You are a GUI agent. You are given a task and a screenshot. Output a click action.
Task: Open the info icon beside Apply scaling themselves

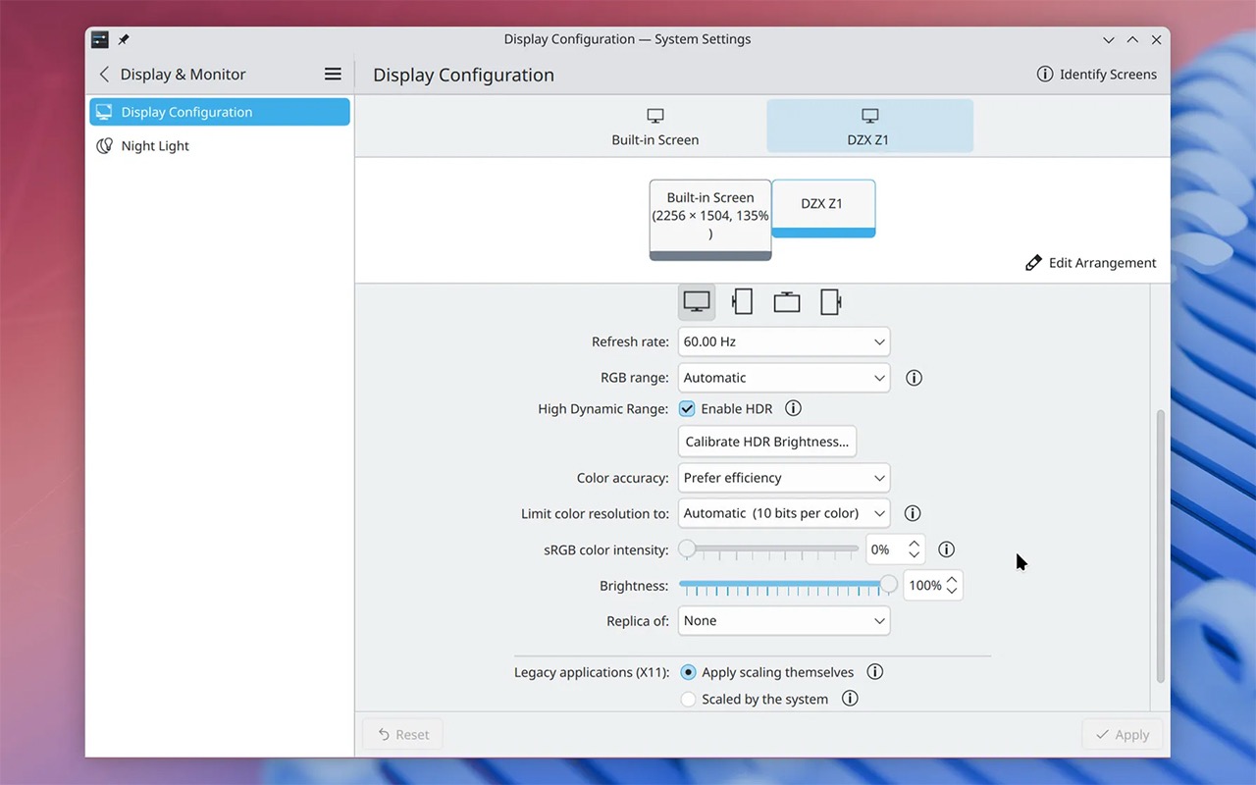875,672
